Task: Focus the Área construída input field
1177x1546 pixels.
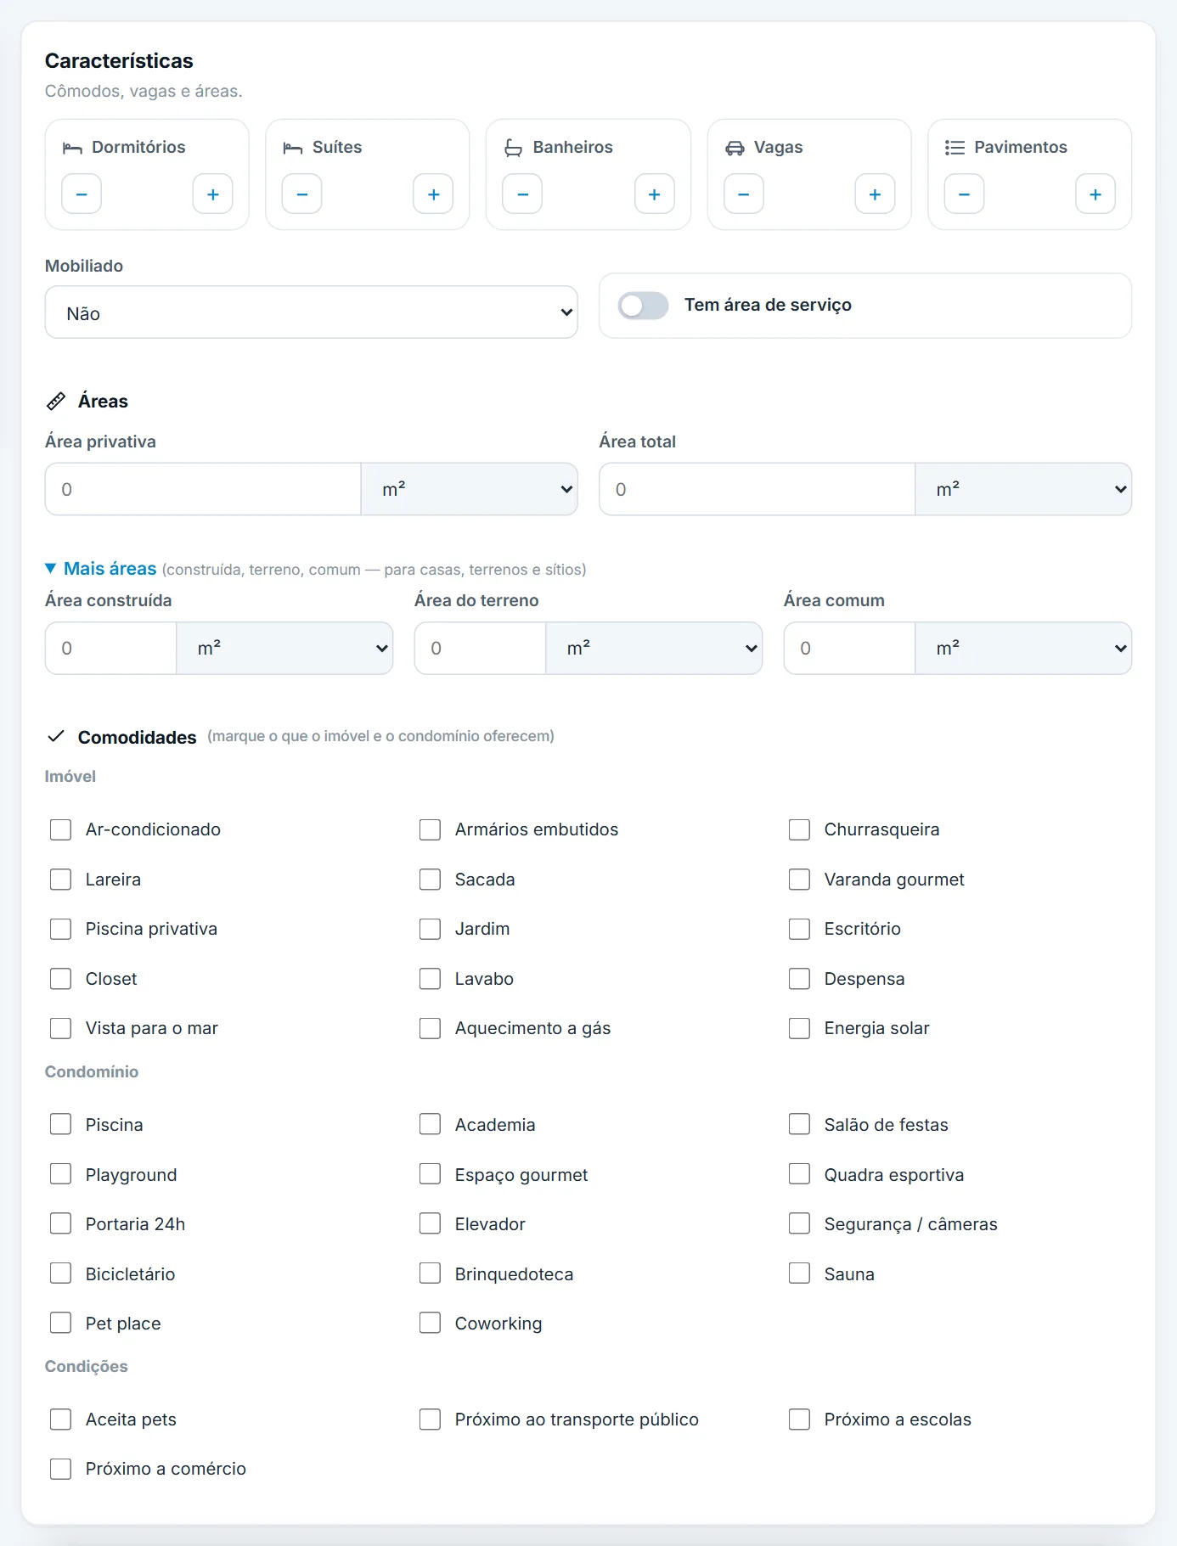Action: click(x=111, y=649)
